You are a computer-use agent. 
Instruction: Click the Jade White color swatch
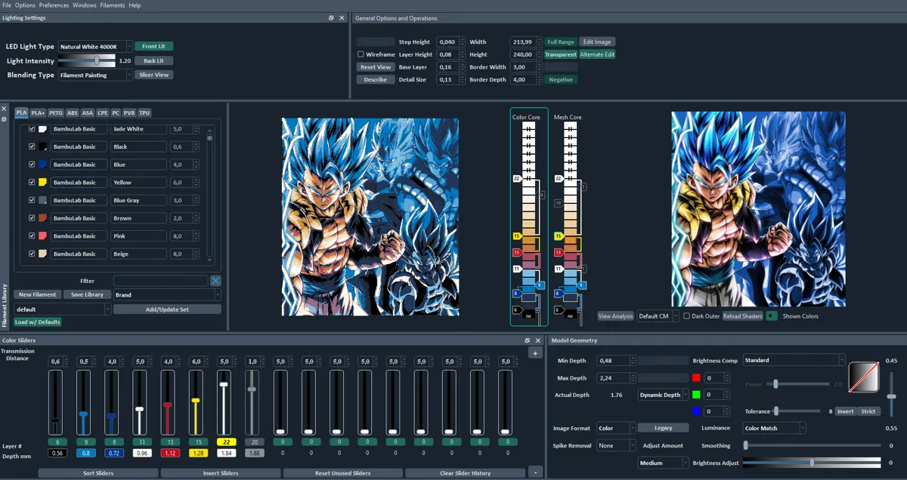click(43, 129)
